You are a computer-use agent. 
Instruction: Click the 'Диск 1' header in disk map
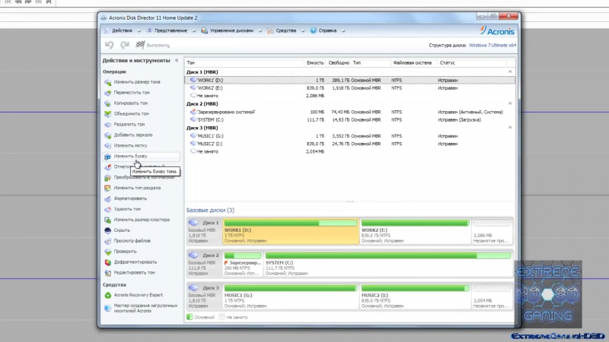204,232
